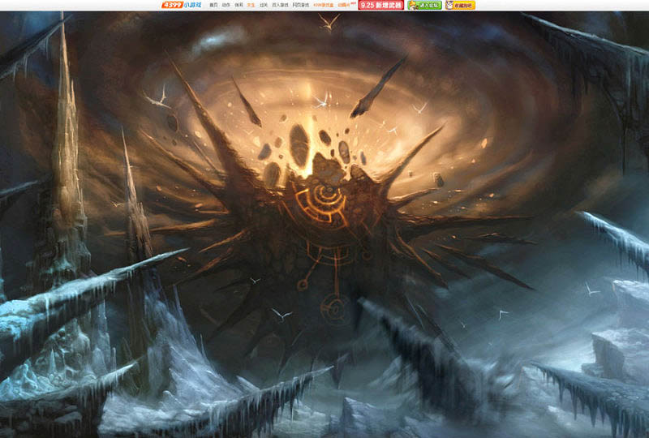649x438 pixels.
Task: Click the orange button with owl icon
Action: [460, 5]
